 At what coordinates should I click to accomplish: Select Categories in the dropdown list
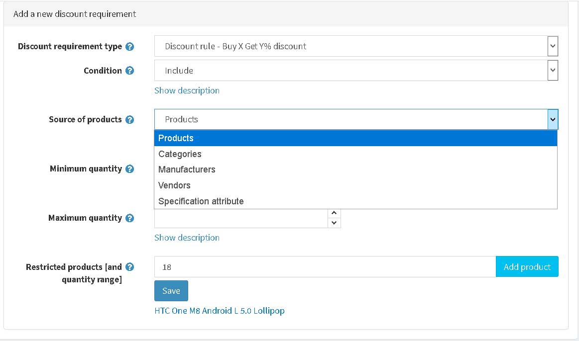(355, 154)
